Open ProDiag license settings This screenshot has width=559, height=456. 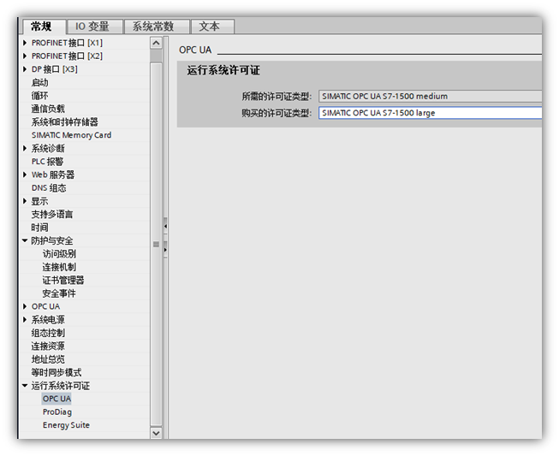click(57, 412)
